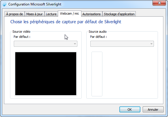Click inside the Source vidéo combo box field
This screenshot has width=168, height=117.
point(45,44)
